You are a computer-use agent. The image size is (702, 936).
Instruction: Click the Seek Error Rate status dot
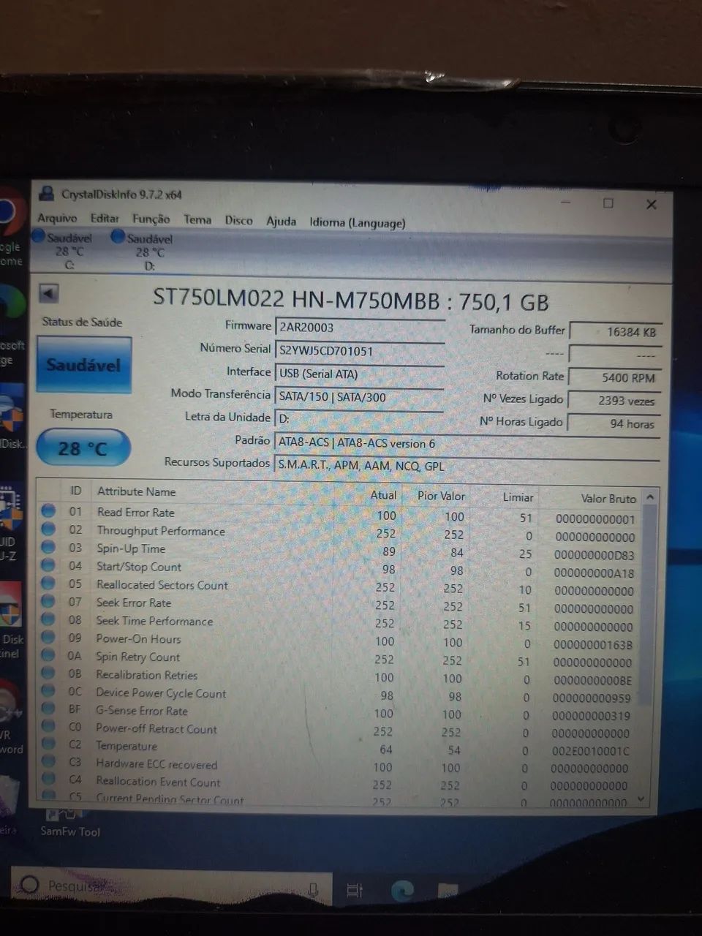tap(48, 601)
